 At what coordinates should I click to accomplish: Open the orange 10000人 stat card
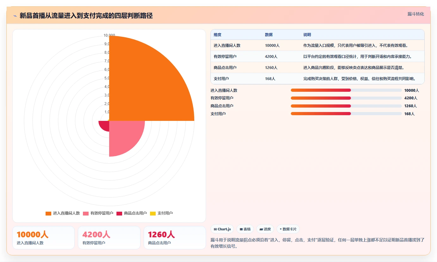coord(44,238)
